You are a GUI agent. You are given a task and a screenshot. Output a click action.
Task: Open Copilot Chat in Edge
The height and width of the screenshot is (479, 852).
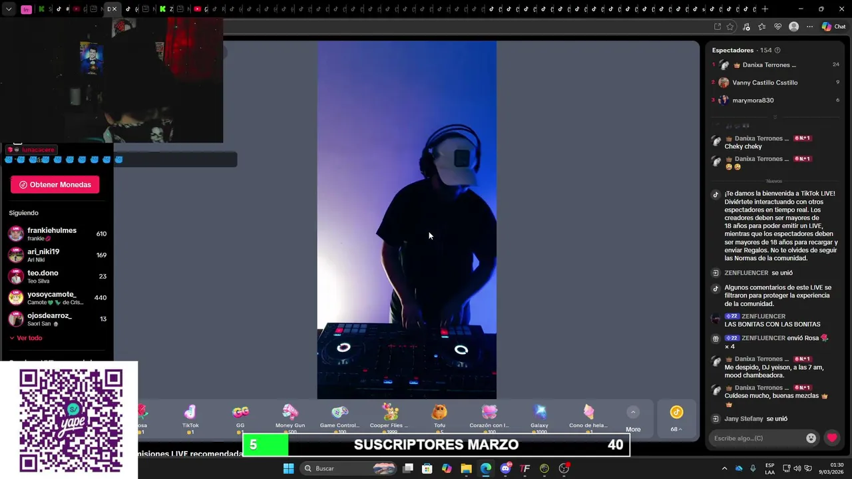(833, 27)
